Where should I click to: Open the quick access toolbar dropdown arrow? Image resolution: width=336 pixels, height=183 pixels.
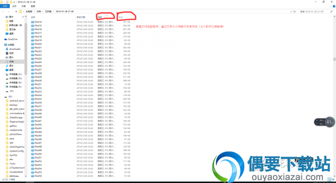tap(14, 2)
